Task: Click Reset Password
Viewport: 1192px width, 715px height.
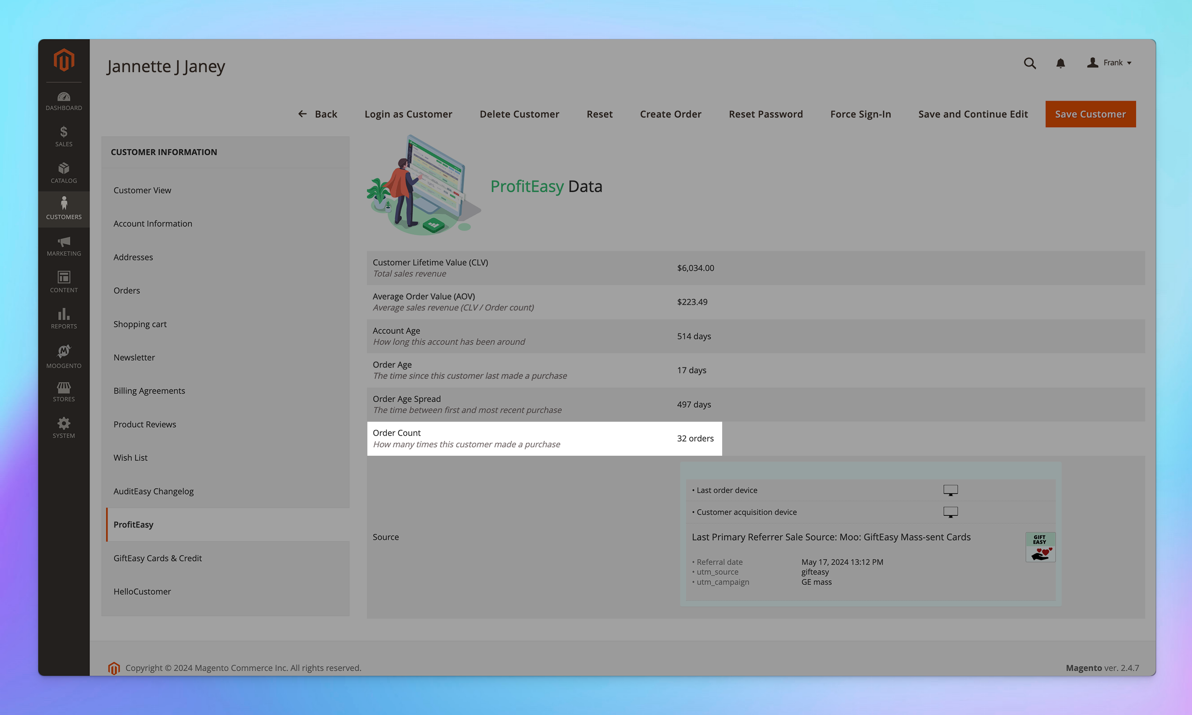Action: point(765,114)
